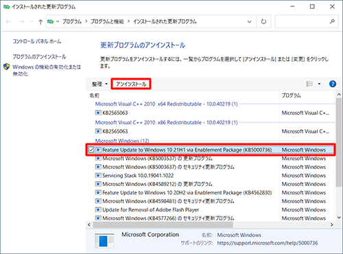Click the search magnifier icon
This screenshot has width=343, height=254.
pos(332,21)
